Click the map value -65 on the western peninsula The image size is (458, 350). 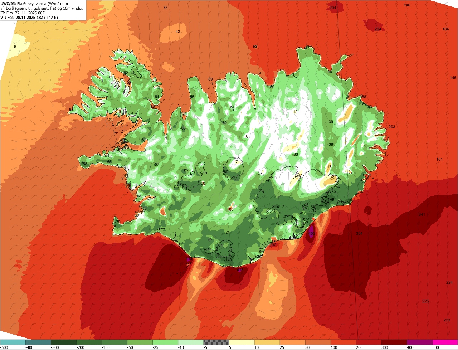pos(109,162)
